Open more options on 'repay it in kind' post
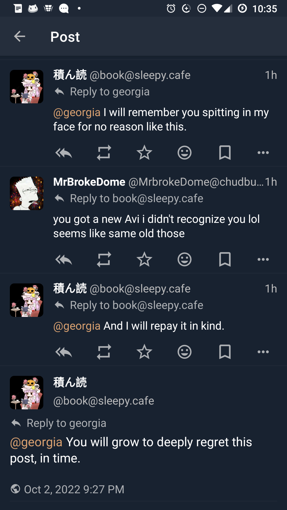287x510 pixels. click(x=263, y=352)
